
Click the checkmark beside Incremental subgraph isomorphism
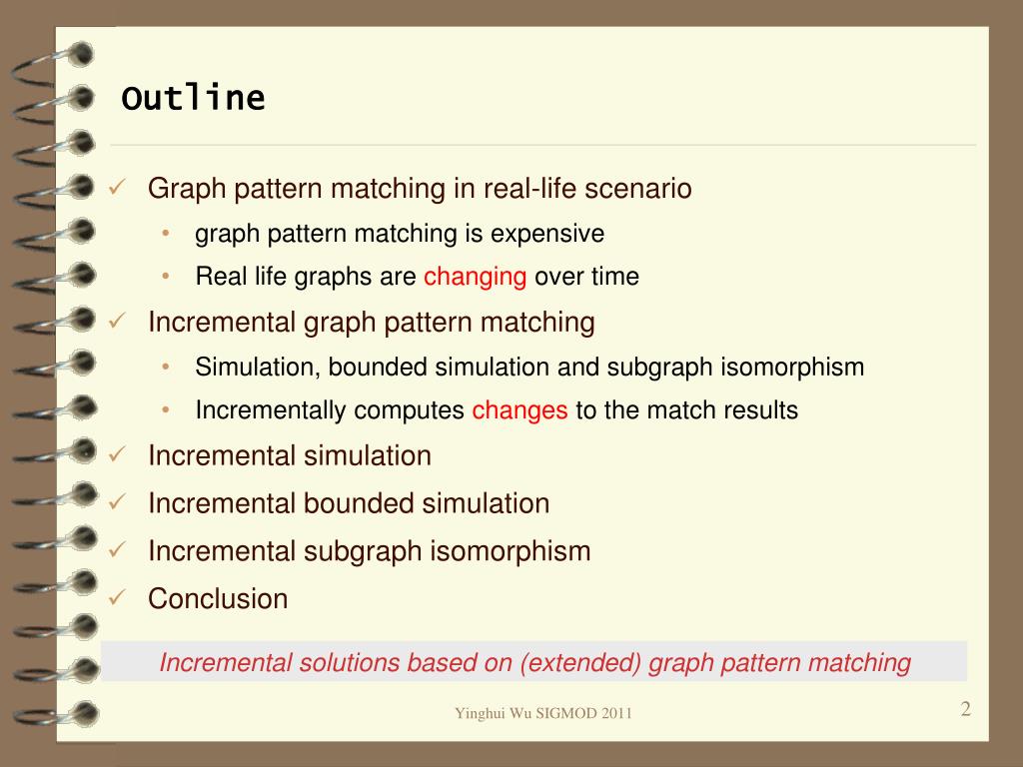(x=117, y=550)
